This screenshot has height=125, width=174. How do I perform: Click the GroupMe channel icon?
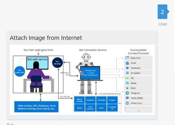click(x=127, y=73)
